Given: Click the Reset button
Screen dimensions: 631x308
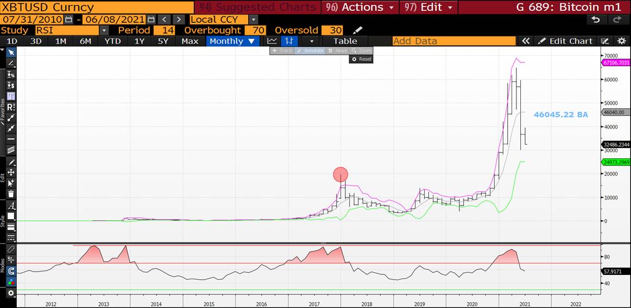Looking at the screenshot, I should 361,59.
